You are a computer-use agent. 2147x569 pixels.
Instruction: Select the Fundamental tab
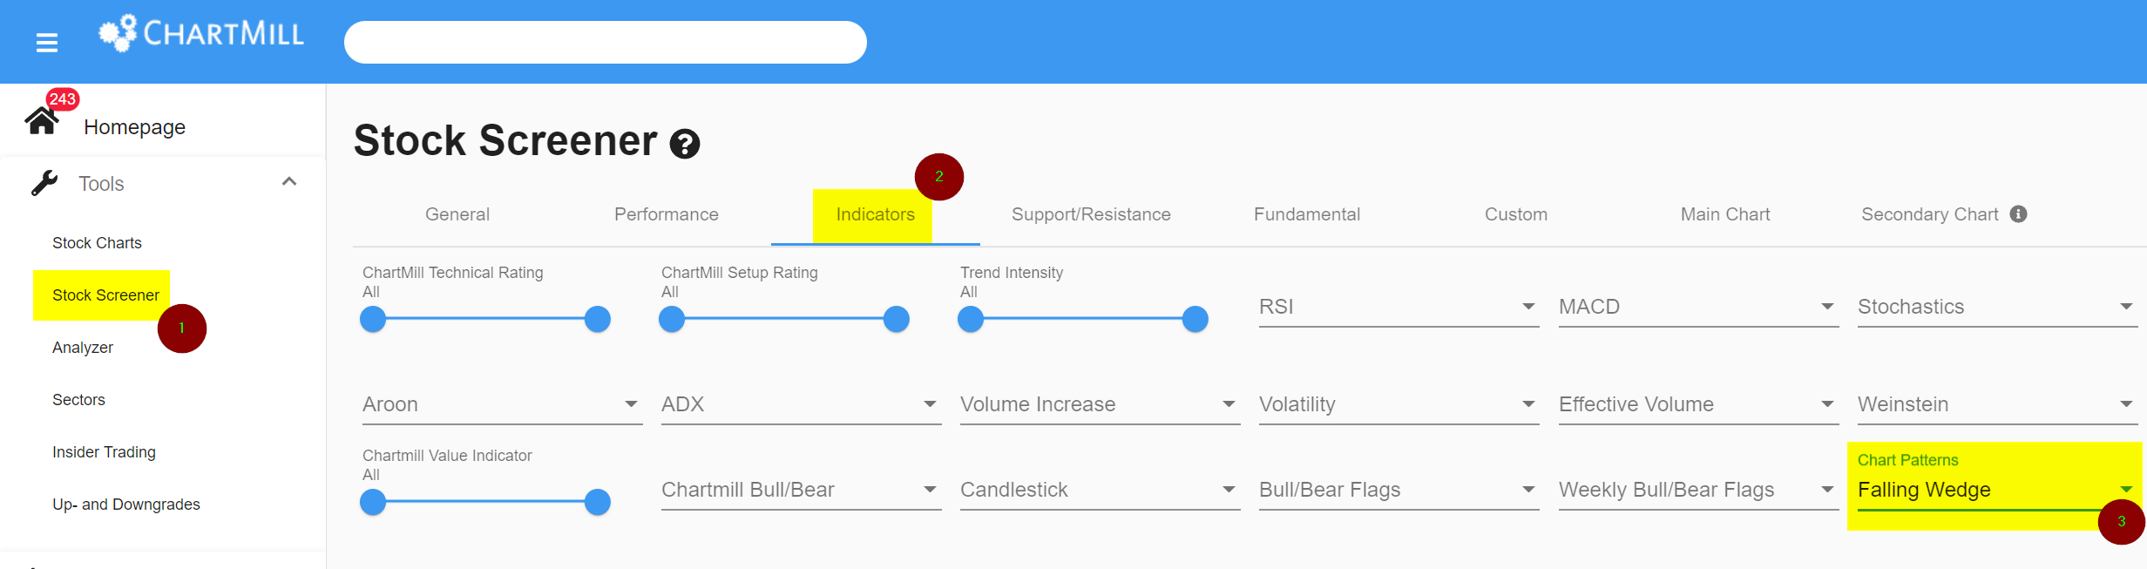1307,214
